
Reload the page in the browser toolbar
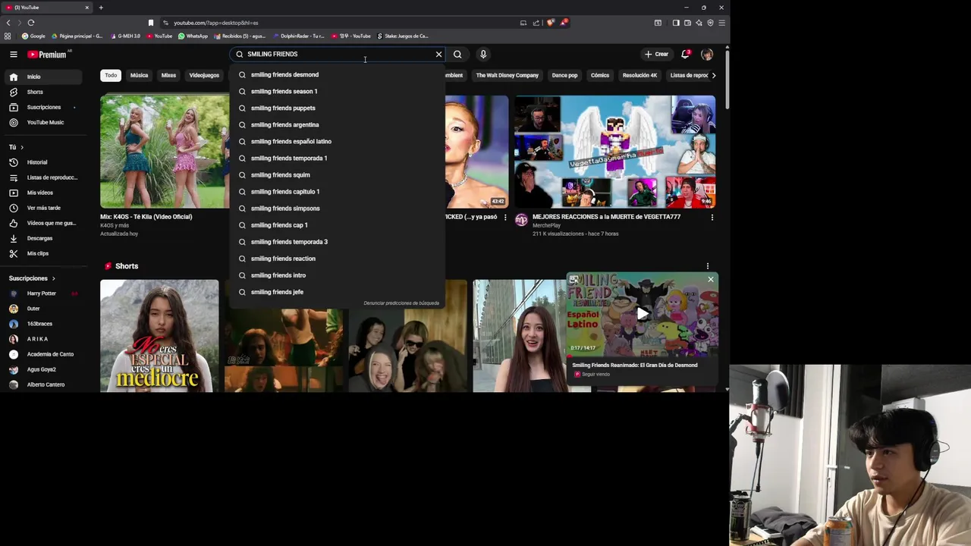click(31, 23)
